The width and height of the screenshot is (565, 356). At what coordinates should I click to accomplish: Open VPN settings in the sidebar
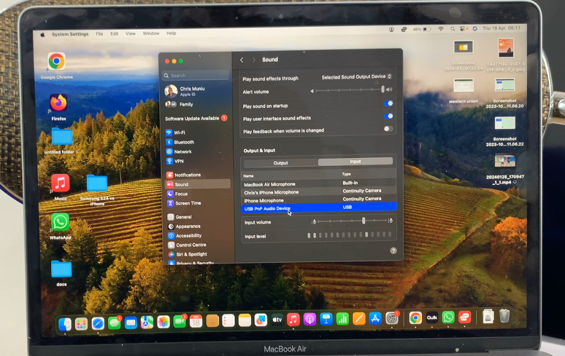click(175, 161)
